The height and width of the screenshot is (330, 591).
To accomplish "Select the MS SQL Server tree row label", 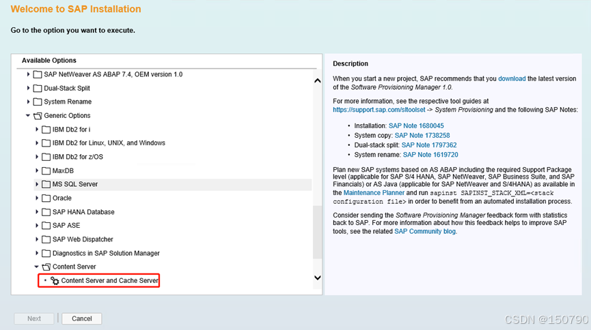I will click(75, 184).
